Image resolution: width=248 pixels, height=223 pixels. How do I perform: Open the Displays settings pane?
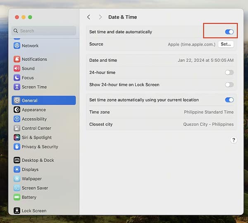tap(30, 170)
